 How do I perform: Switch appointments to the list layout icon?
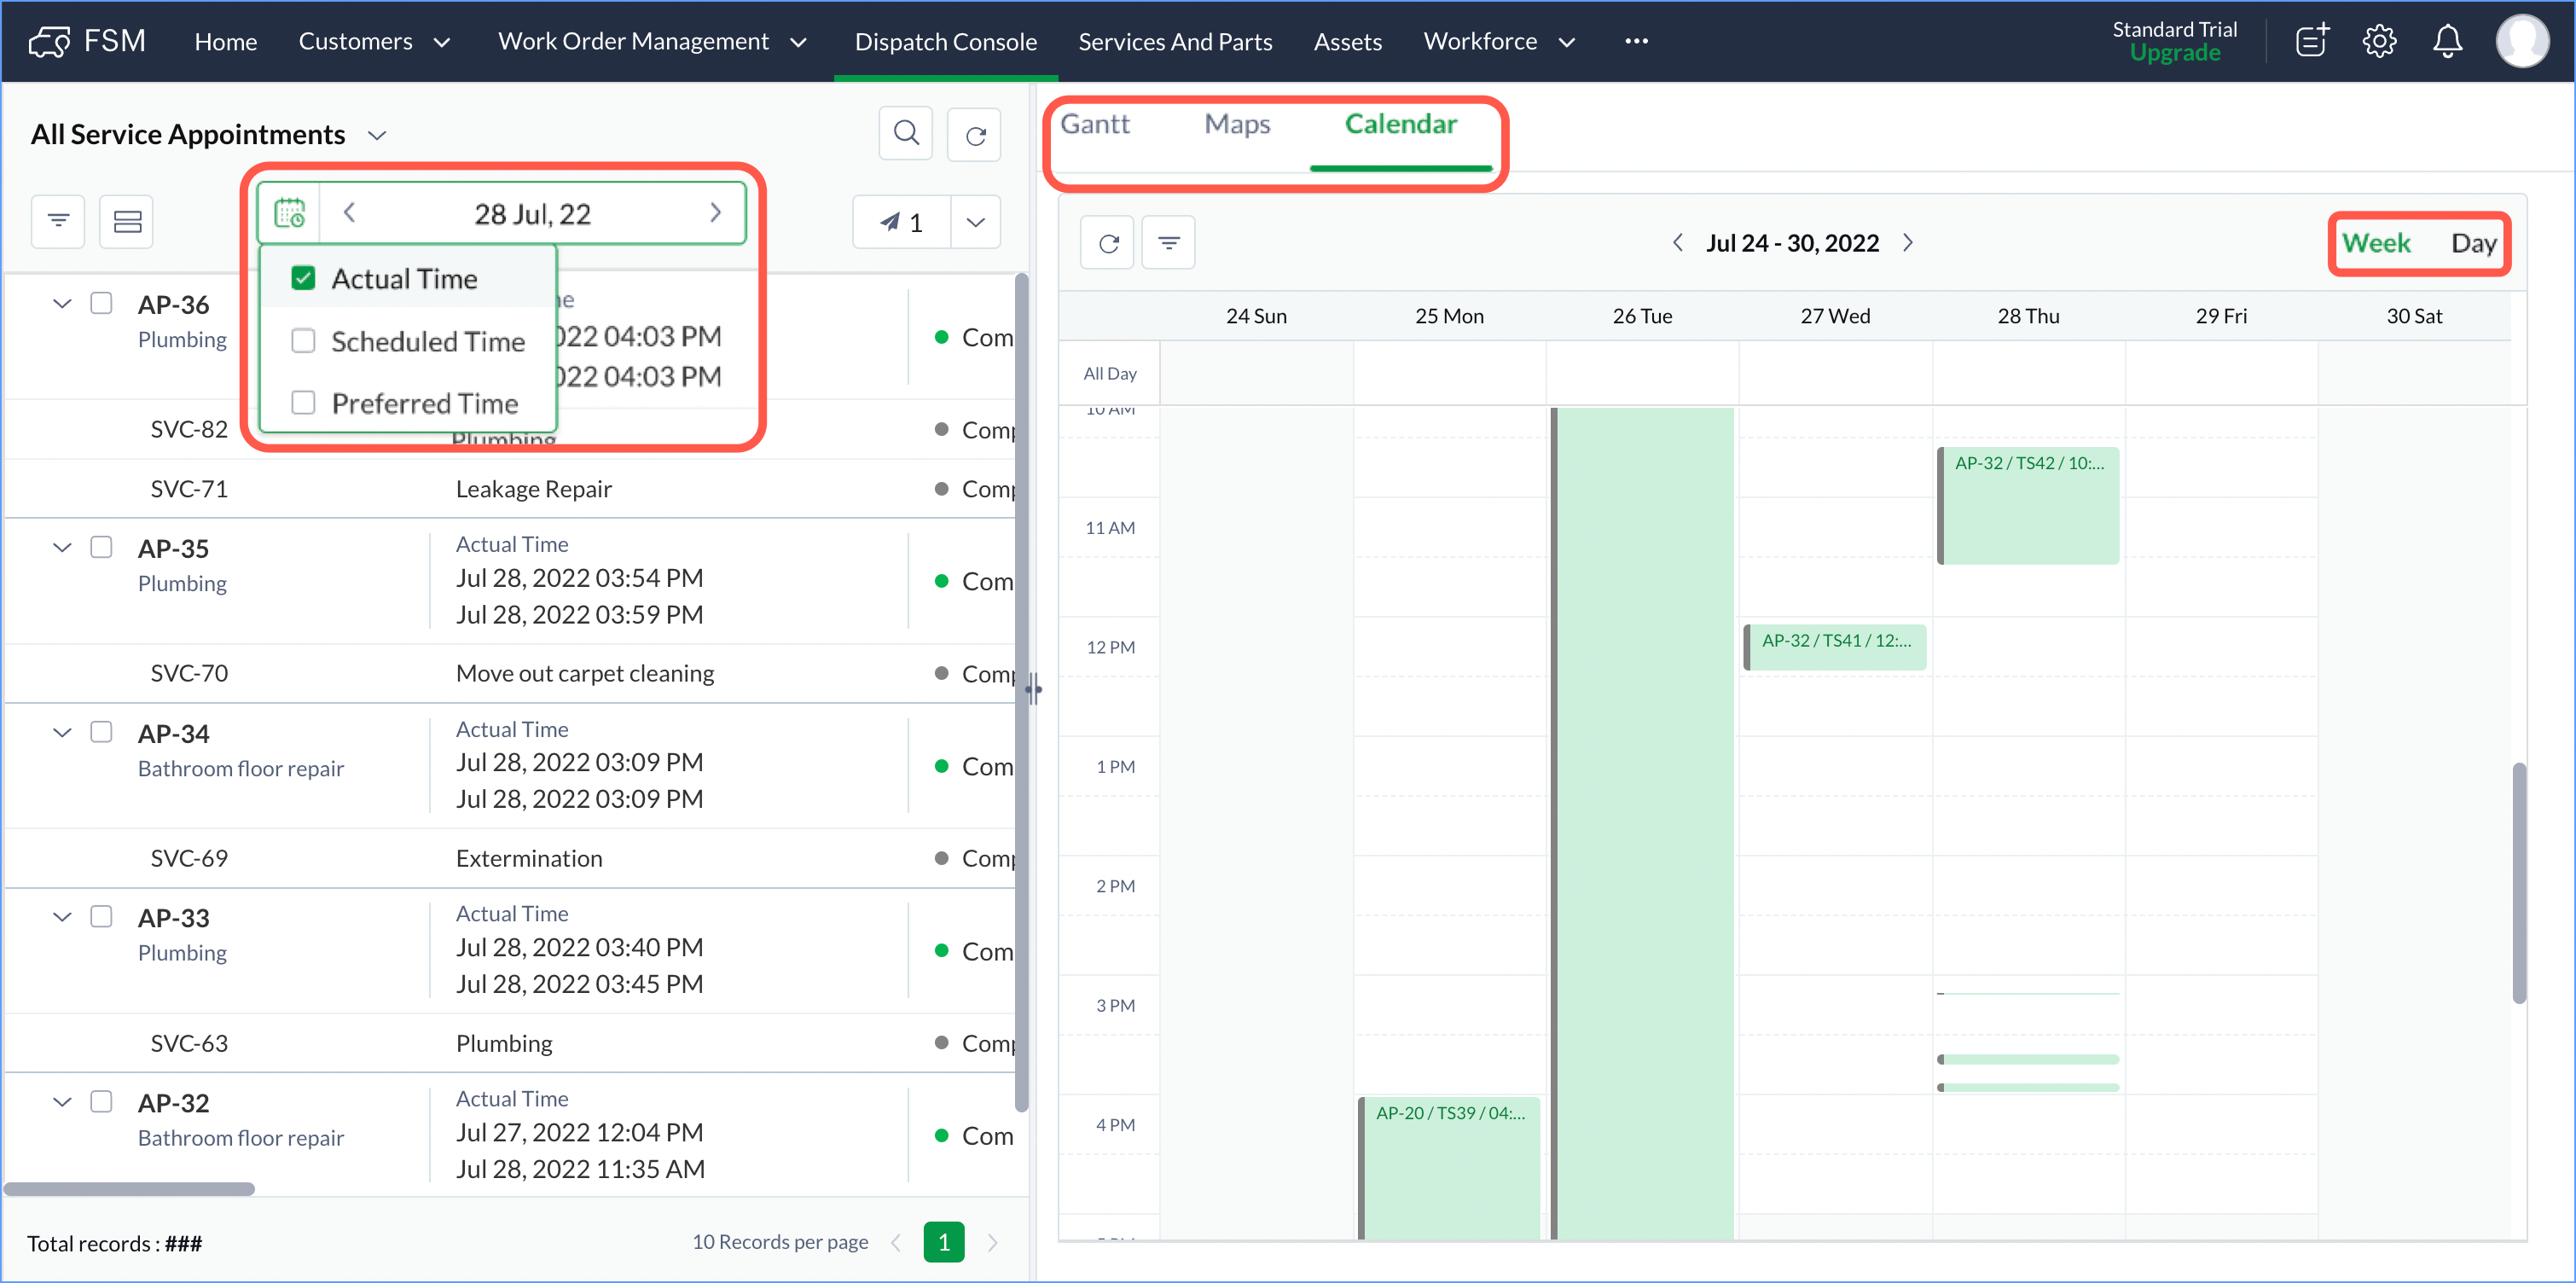[127, 221]
